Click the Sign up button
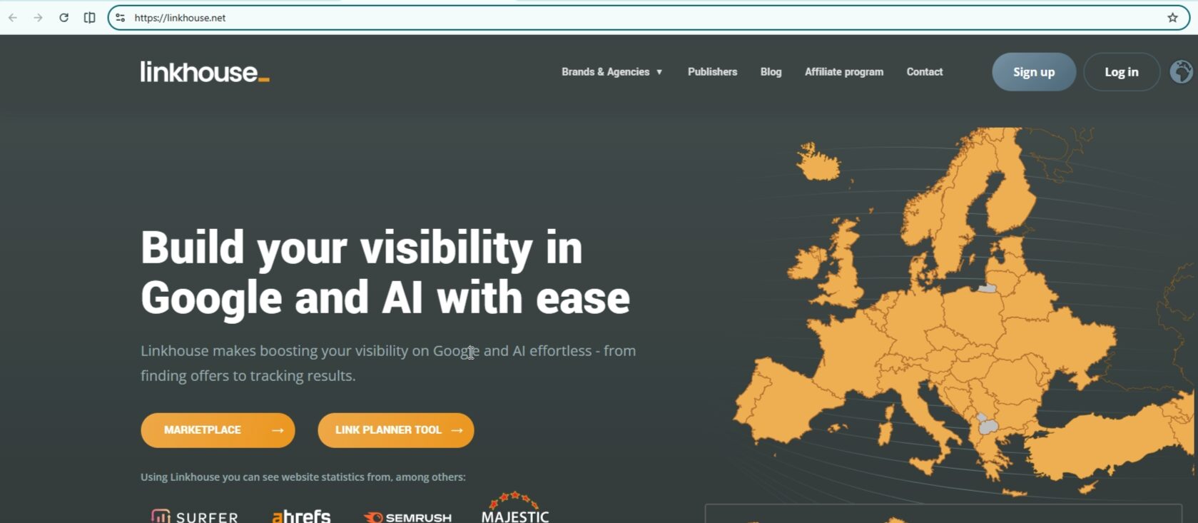The width and height of the screenshot is (1198, 523). (x=1034, y=72)
